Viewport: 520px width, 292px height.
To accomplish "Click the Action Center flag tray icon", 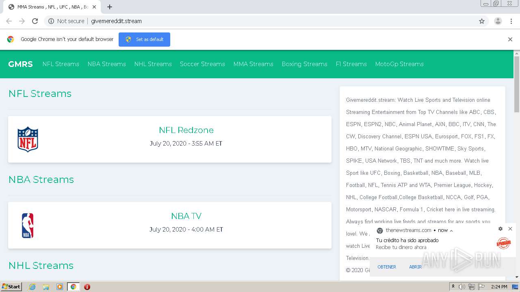I will point(481,287).
